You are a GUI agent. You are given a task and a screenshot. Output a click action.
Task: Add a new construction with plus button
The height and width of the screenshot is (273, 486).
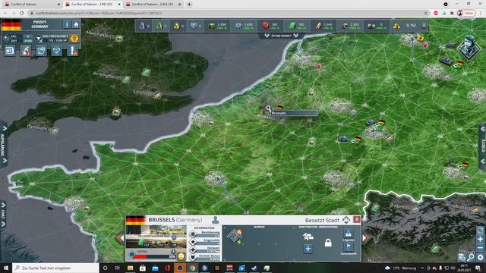click(x=308, y=249)
